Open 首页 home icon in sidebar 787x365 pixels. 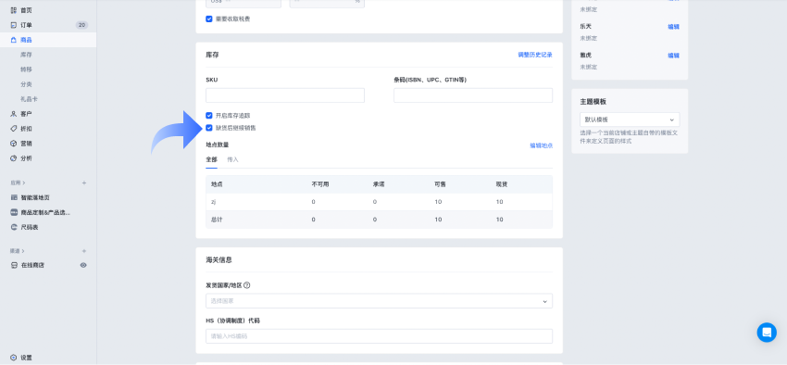click(14, 10)
